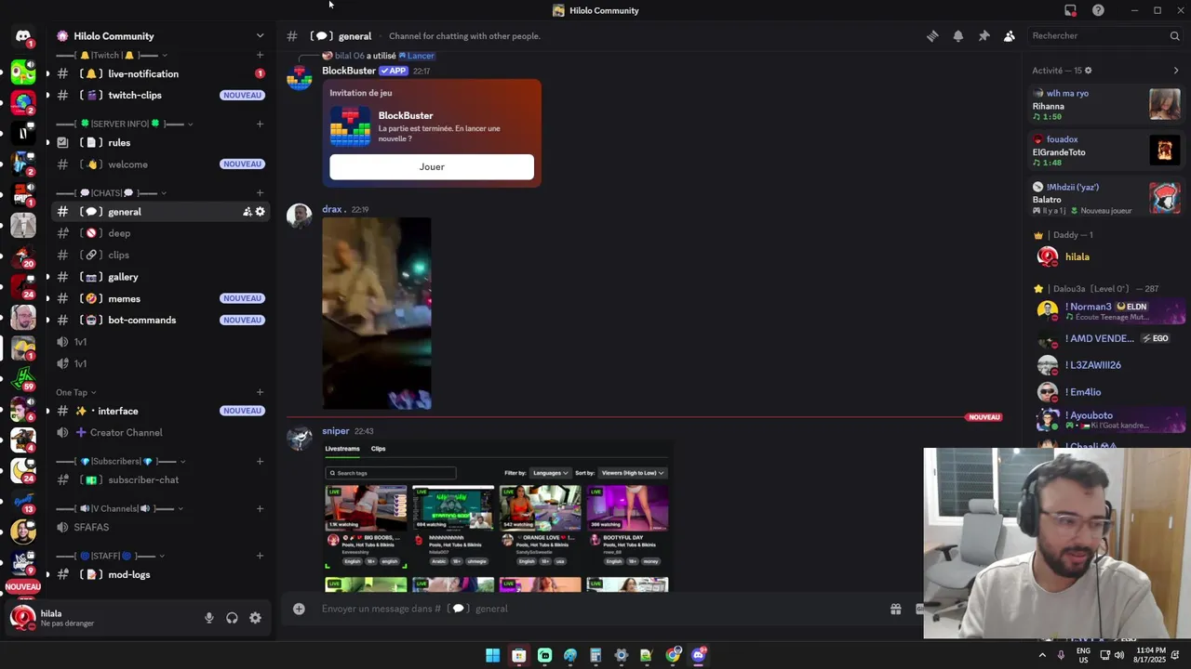
Task: Click the Rechercher search field
Action: tap(1105, 35)
